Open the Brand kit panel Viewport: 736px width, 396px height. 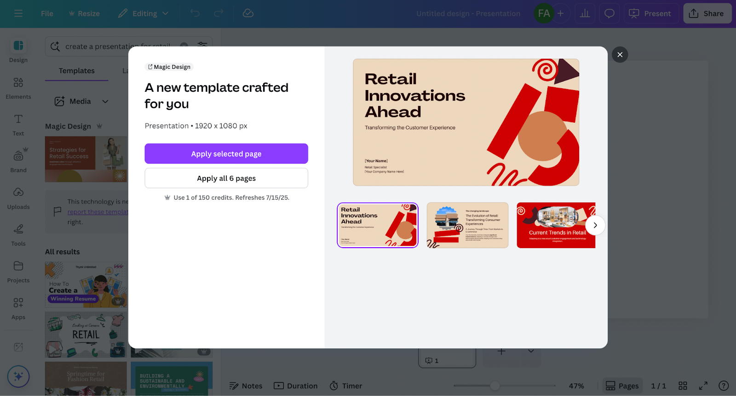point(18,161)
